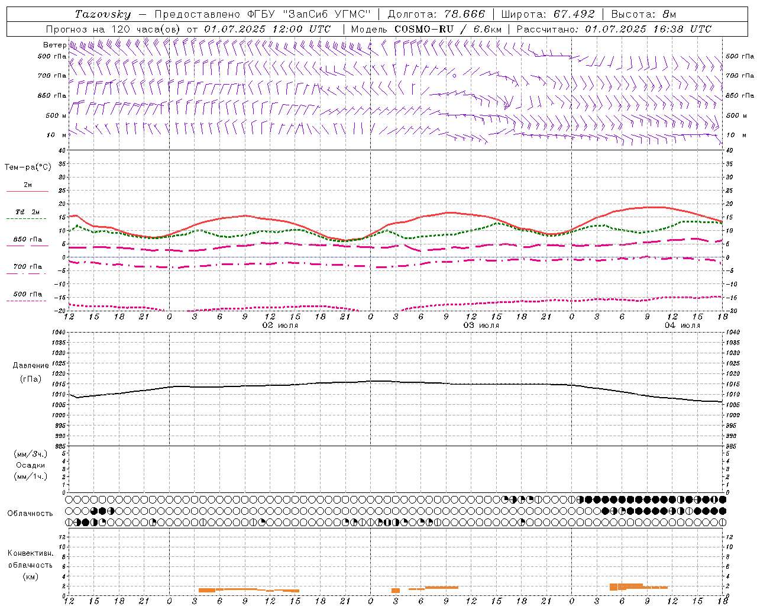This screenshot has width=757, height=606.
Task: Select the Высота: 8м field
Action: [x=643, y=14]
